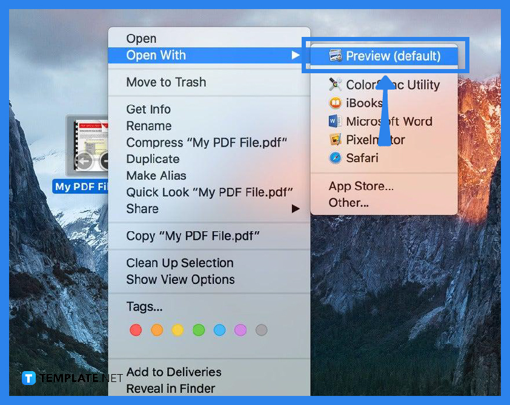
Task: Apply the green tag color
Action: (x=199, y=330)
